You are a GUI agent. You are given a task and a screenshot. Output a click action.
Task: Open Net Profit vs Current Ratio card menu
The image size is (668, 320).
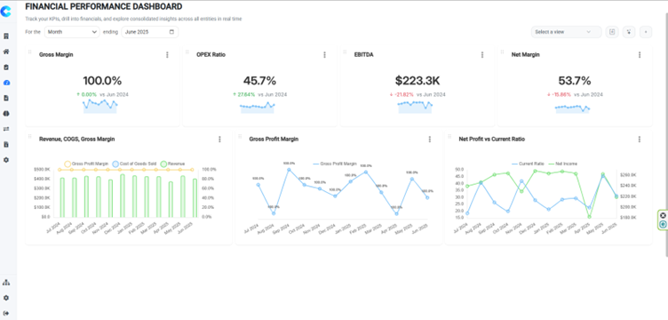pos(640,140)
